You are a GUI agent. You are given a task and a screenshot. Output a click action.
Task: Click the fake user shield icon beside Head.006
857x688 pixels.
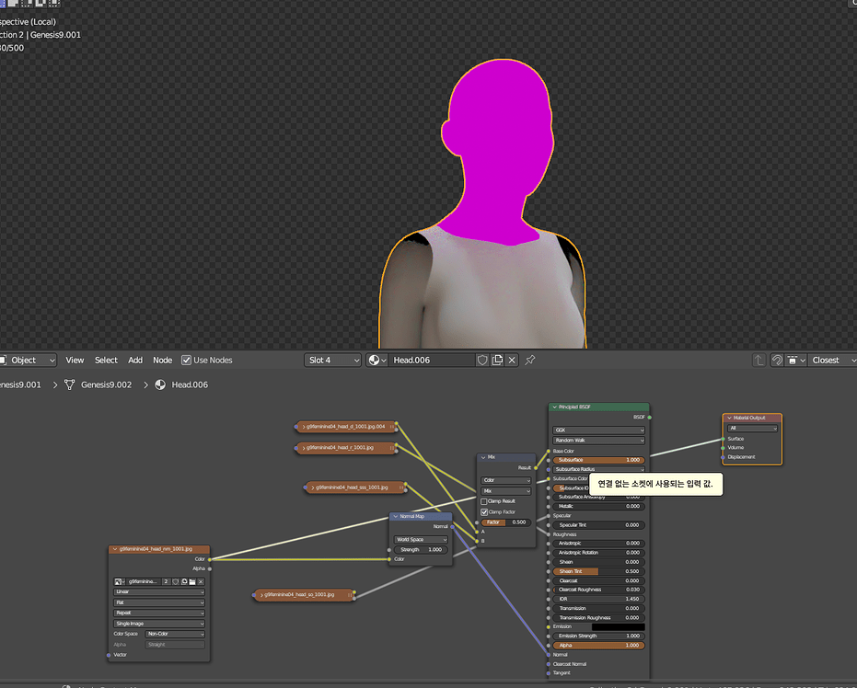(482, 361)
